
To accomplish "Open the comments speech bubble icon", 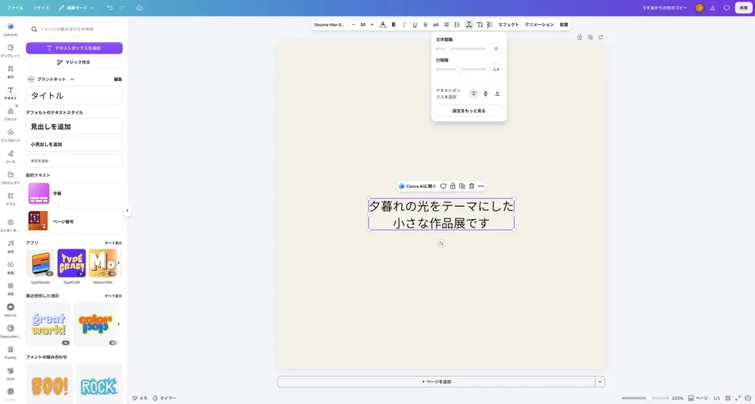I will click(x=726, y=7).
